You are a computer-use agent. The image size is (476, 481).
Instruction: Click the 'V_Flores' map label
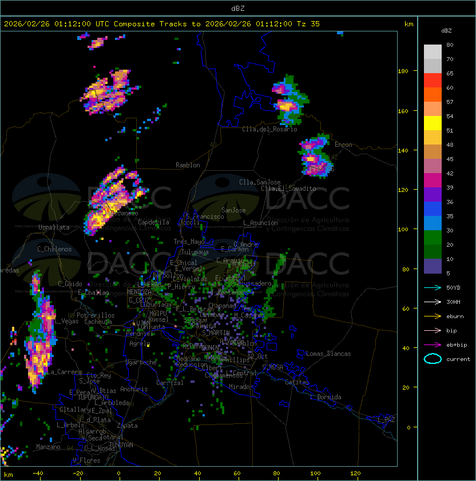click(86, 460)
